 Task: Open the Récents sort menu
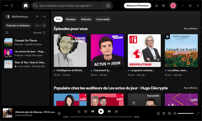click(x=39, y=33)
